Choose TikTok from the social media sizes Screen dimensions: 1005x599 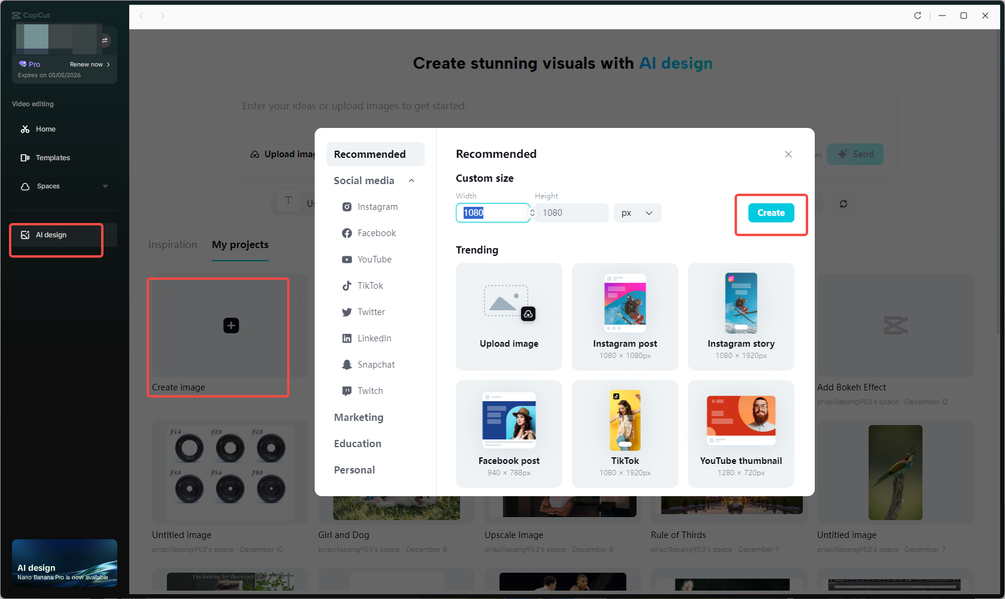pos(369,285)
